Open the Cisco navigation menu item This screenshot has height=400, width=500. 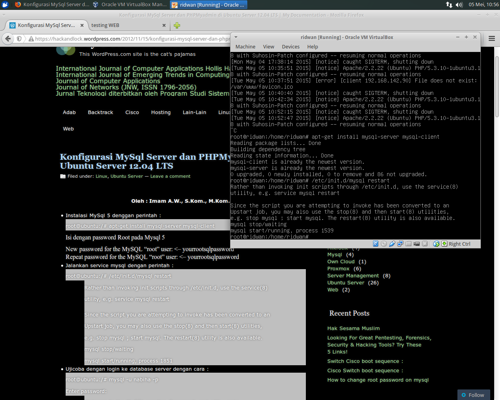(132, 112)
